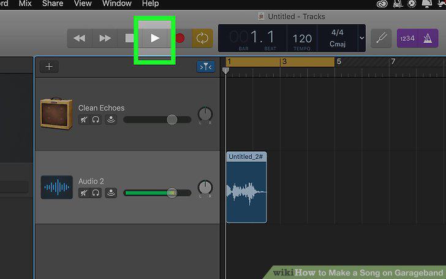Toggle the blue Catch Playhead button
The height and width of the screenshot is (279, 446).
point(205,67)
